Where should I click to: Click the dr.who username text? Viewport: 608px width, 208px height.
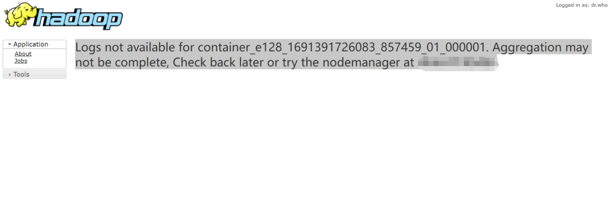599,5
